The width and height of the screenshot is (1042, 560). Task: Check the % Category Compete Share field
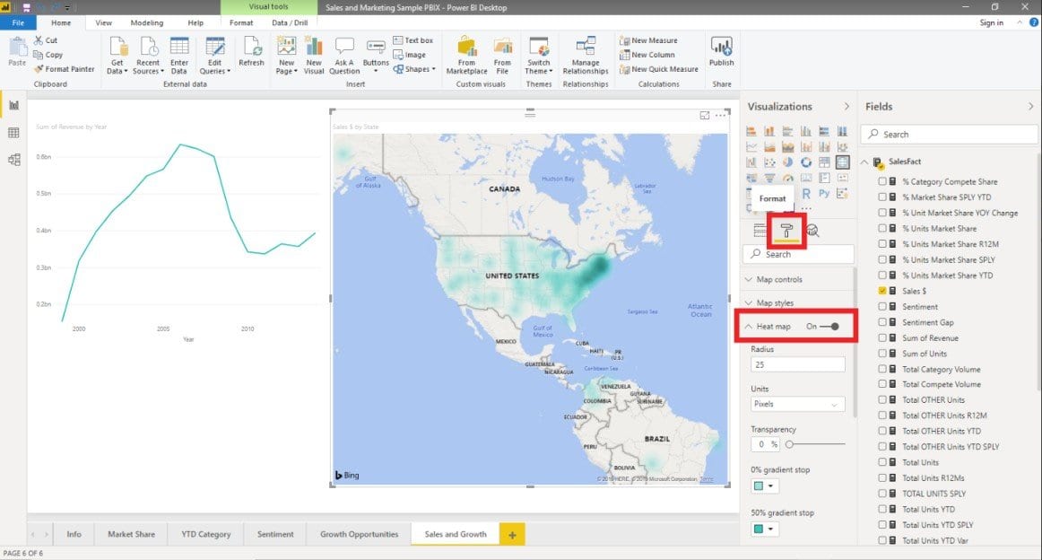881,181
